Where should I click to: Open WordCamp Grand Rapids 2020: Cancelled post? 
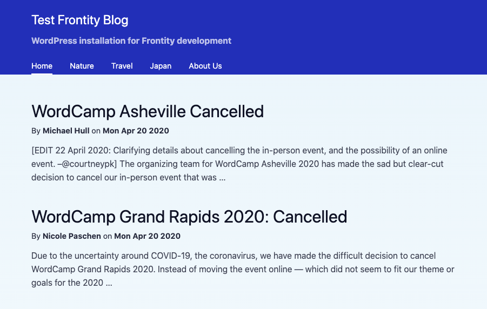[x=189, y=217]
